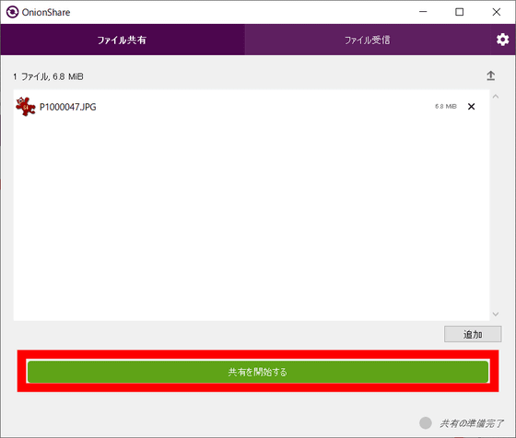516x438 pixels.
Task: Start sharing with the green 共有を開始する button
Action: [x=258, y=372]
